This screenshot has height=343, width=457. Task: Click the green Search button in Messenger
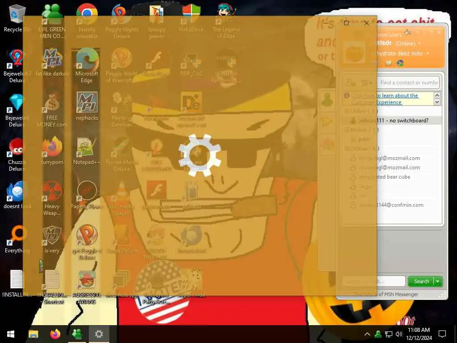click(x=421, y=281)
